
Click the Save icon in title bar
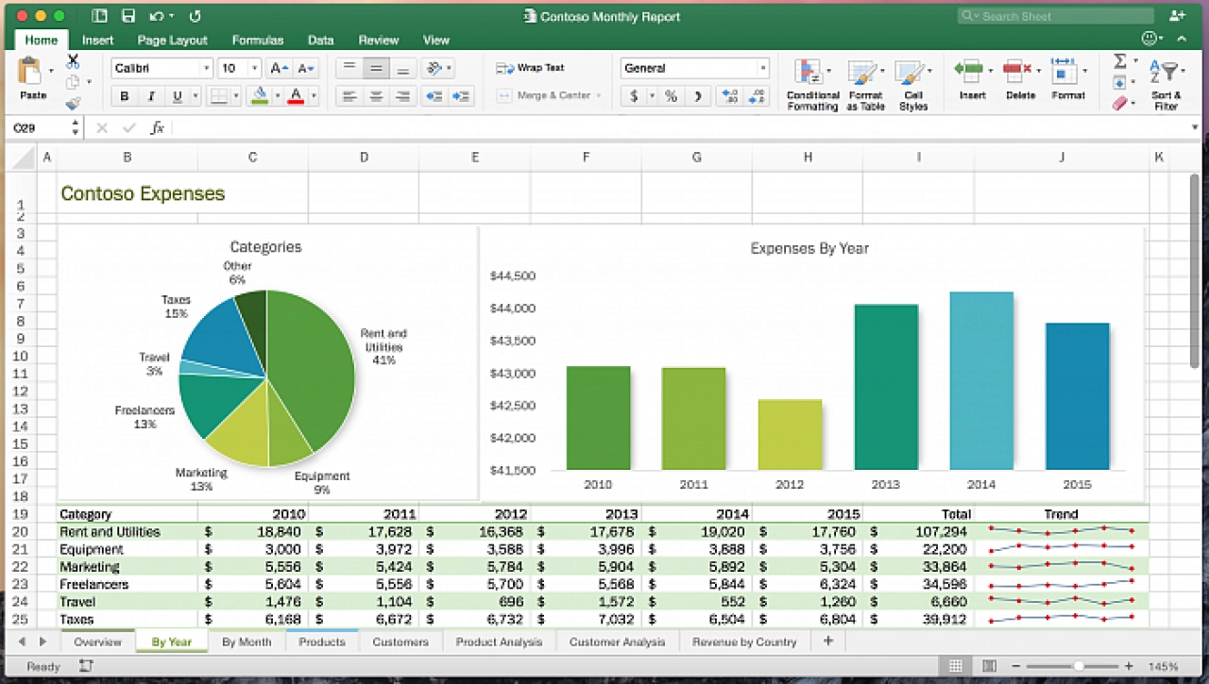pos(128,16)
